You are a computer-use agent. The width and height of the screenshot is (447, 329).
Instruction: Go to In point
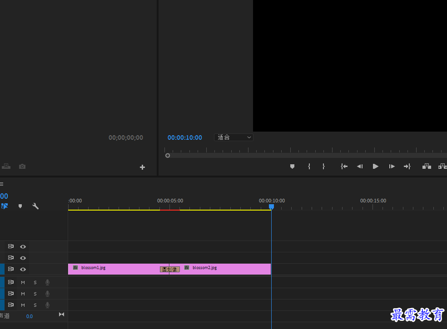click(344, 167)
